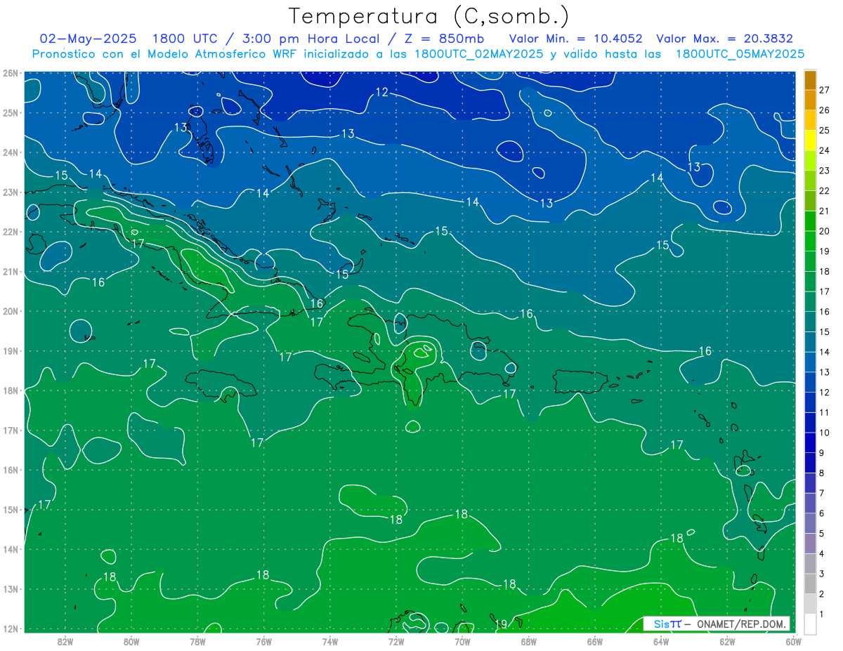Viewport: 843px width, 651px height.
Task: Click the title "Temperatura (C,somb.)"
Action: point(429,17)
